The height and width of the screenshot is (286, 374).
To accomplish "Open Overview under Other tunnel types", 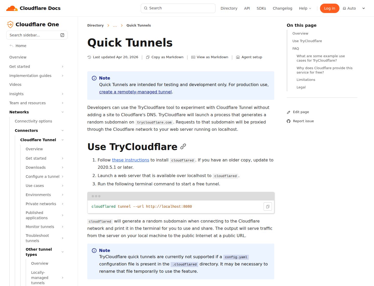I will point(39,263).
